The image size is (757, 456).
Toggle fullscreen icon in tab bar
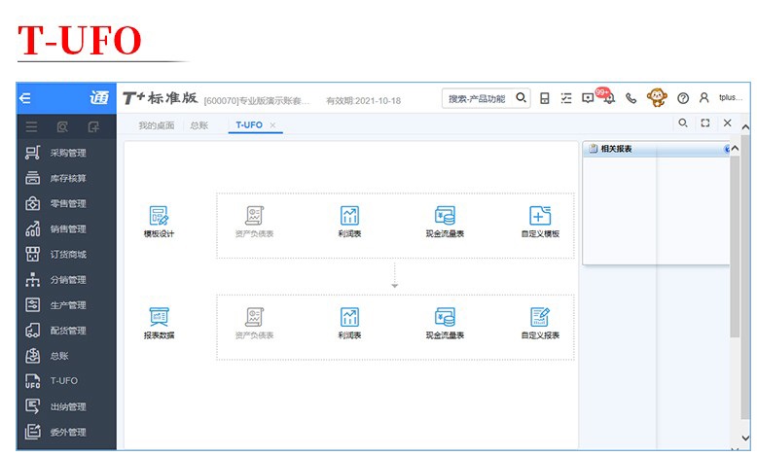coord(705,123)
